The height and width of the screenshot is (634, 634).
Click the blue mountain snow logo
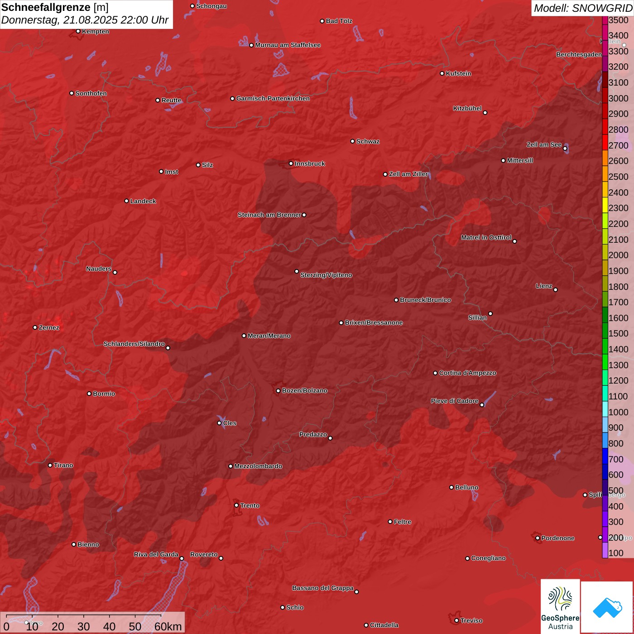607,608
